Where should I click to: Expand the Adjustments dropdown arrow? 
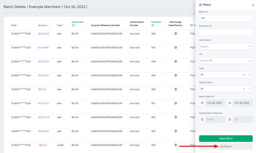click(x=249, y=89)
